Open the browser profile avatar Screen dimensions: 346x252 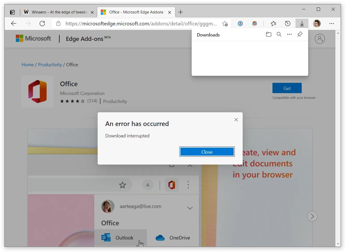[317, 24]
